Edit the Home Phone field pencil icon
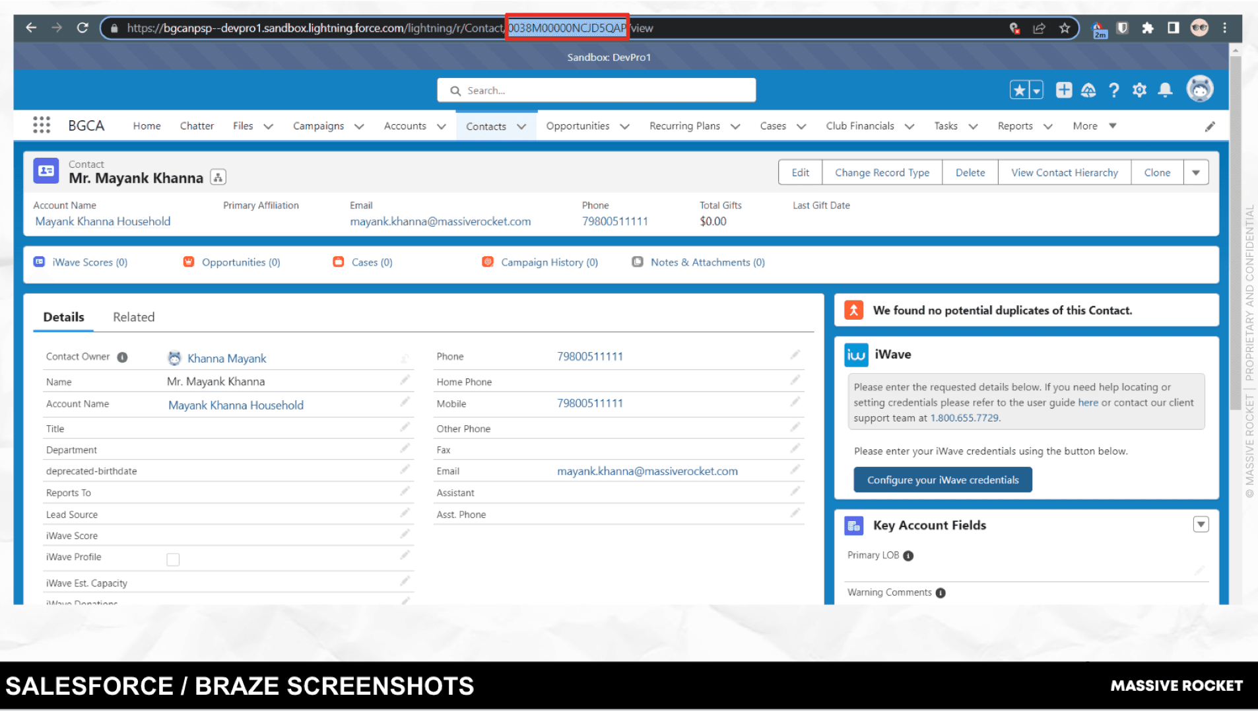Screen dimensions: 1258x712 pyautogui.click(x=795, y=380)
